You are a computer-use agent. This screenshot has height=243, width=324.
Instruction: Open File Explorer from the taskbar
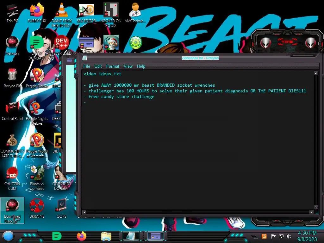[x=106, y=237]
